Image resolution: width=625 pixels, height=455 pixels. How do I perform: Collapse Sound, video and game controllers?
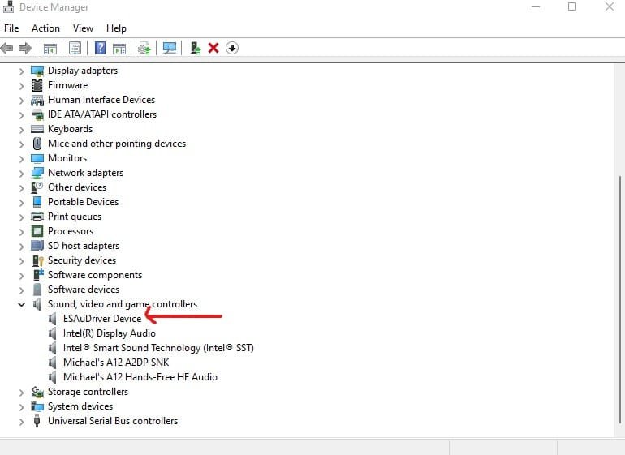tap(22, 304)
